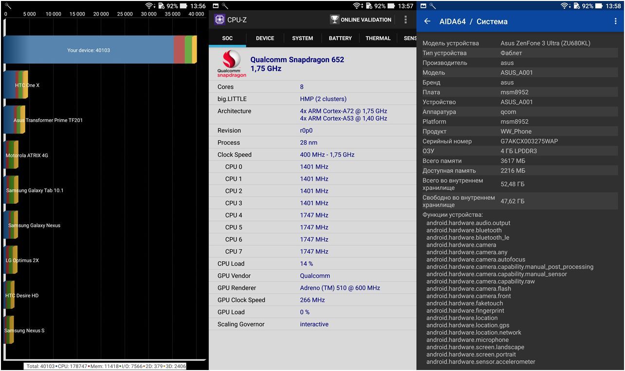Click the CPU-Z chip logo icon
The image size is (625, 371).
pos(220,20)
